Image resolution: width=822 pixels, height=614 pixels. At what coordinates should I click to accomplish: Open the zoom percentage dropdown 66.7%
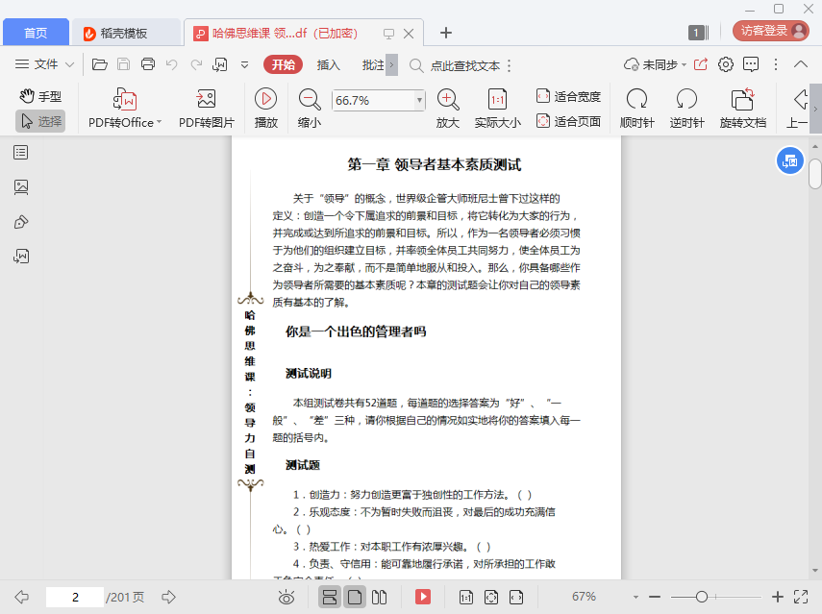419,100
